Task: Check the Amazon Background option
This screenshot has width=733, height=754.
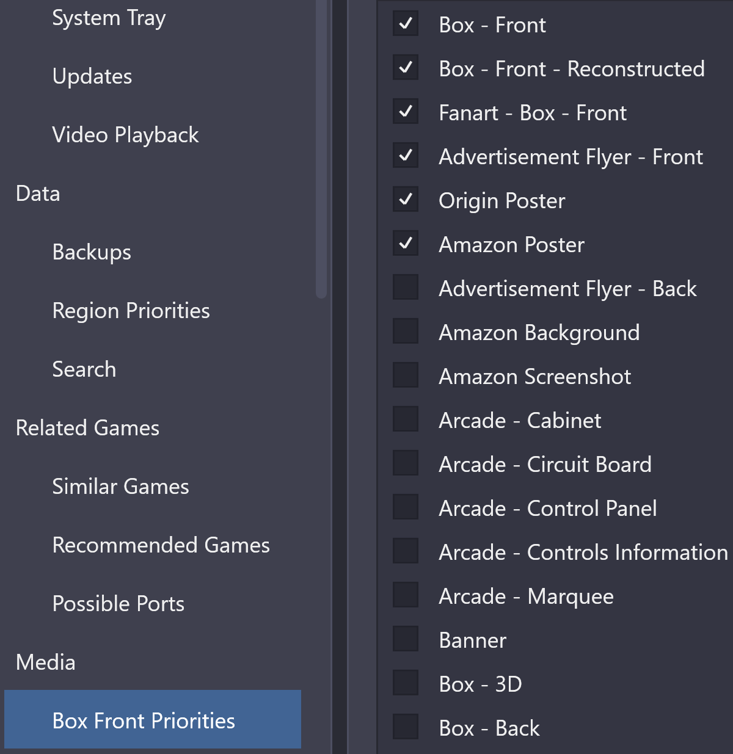Action: [x=406, y=332]
